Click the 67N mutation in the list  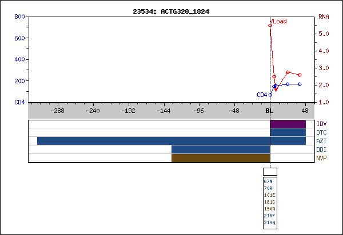268,181
